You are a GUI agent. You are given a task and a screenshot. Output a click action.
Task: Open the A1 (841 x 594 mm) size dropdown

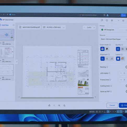[54, 27]
